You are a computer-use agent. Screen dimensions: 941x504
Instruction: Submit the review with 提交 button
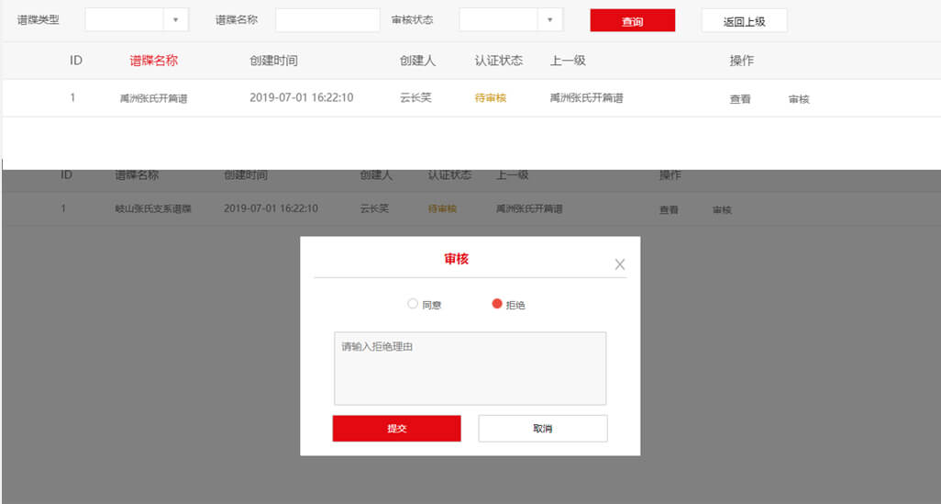coord(396,429)
